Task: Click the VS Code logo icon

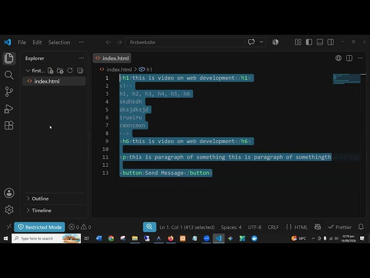Action: tap(8, 42)
